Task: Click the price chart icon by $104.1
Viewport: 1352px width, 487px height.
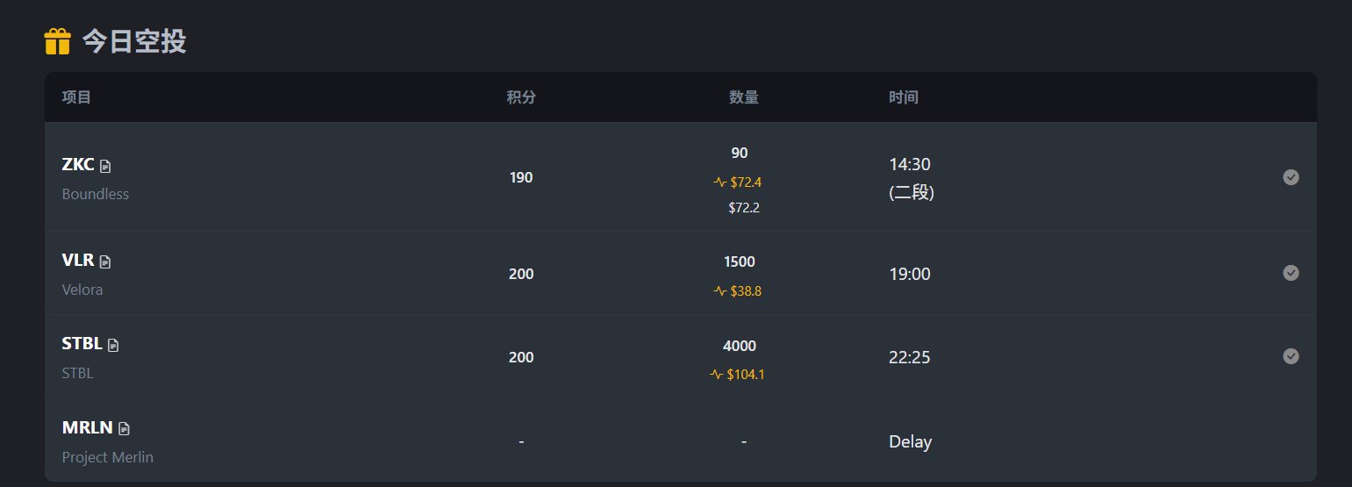Action: [716, 375]
